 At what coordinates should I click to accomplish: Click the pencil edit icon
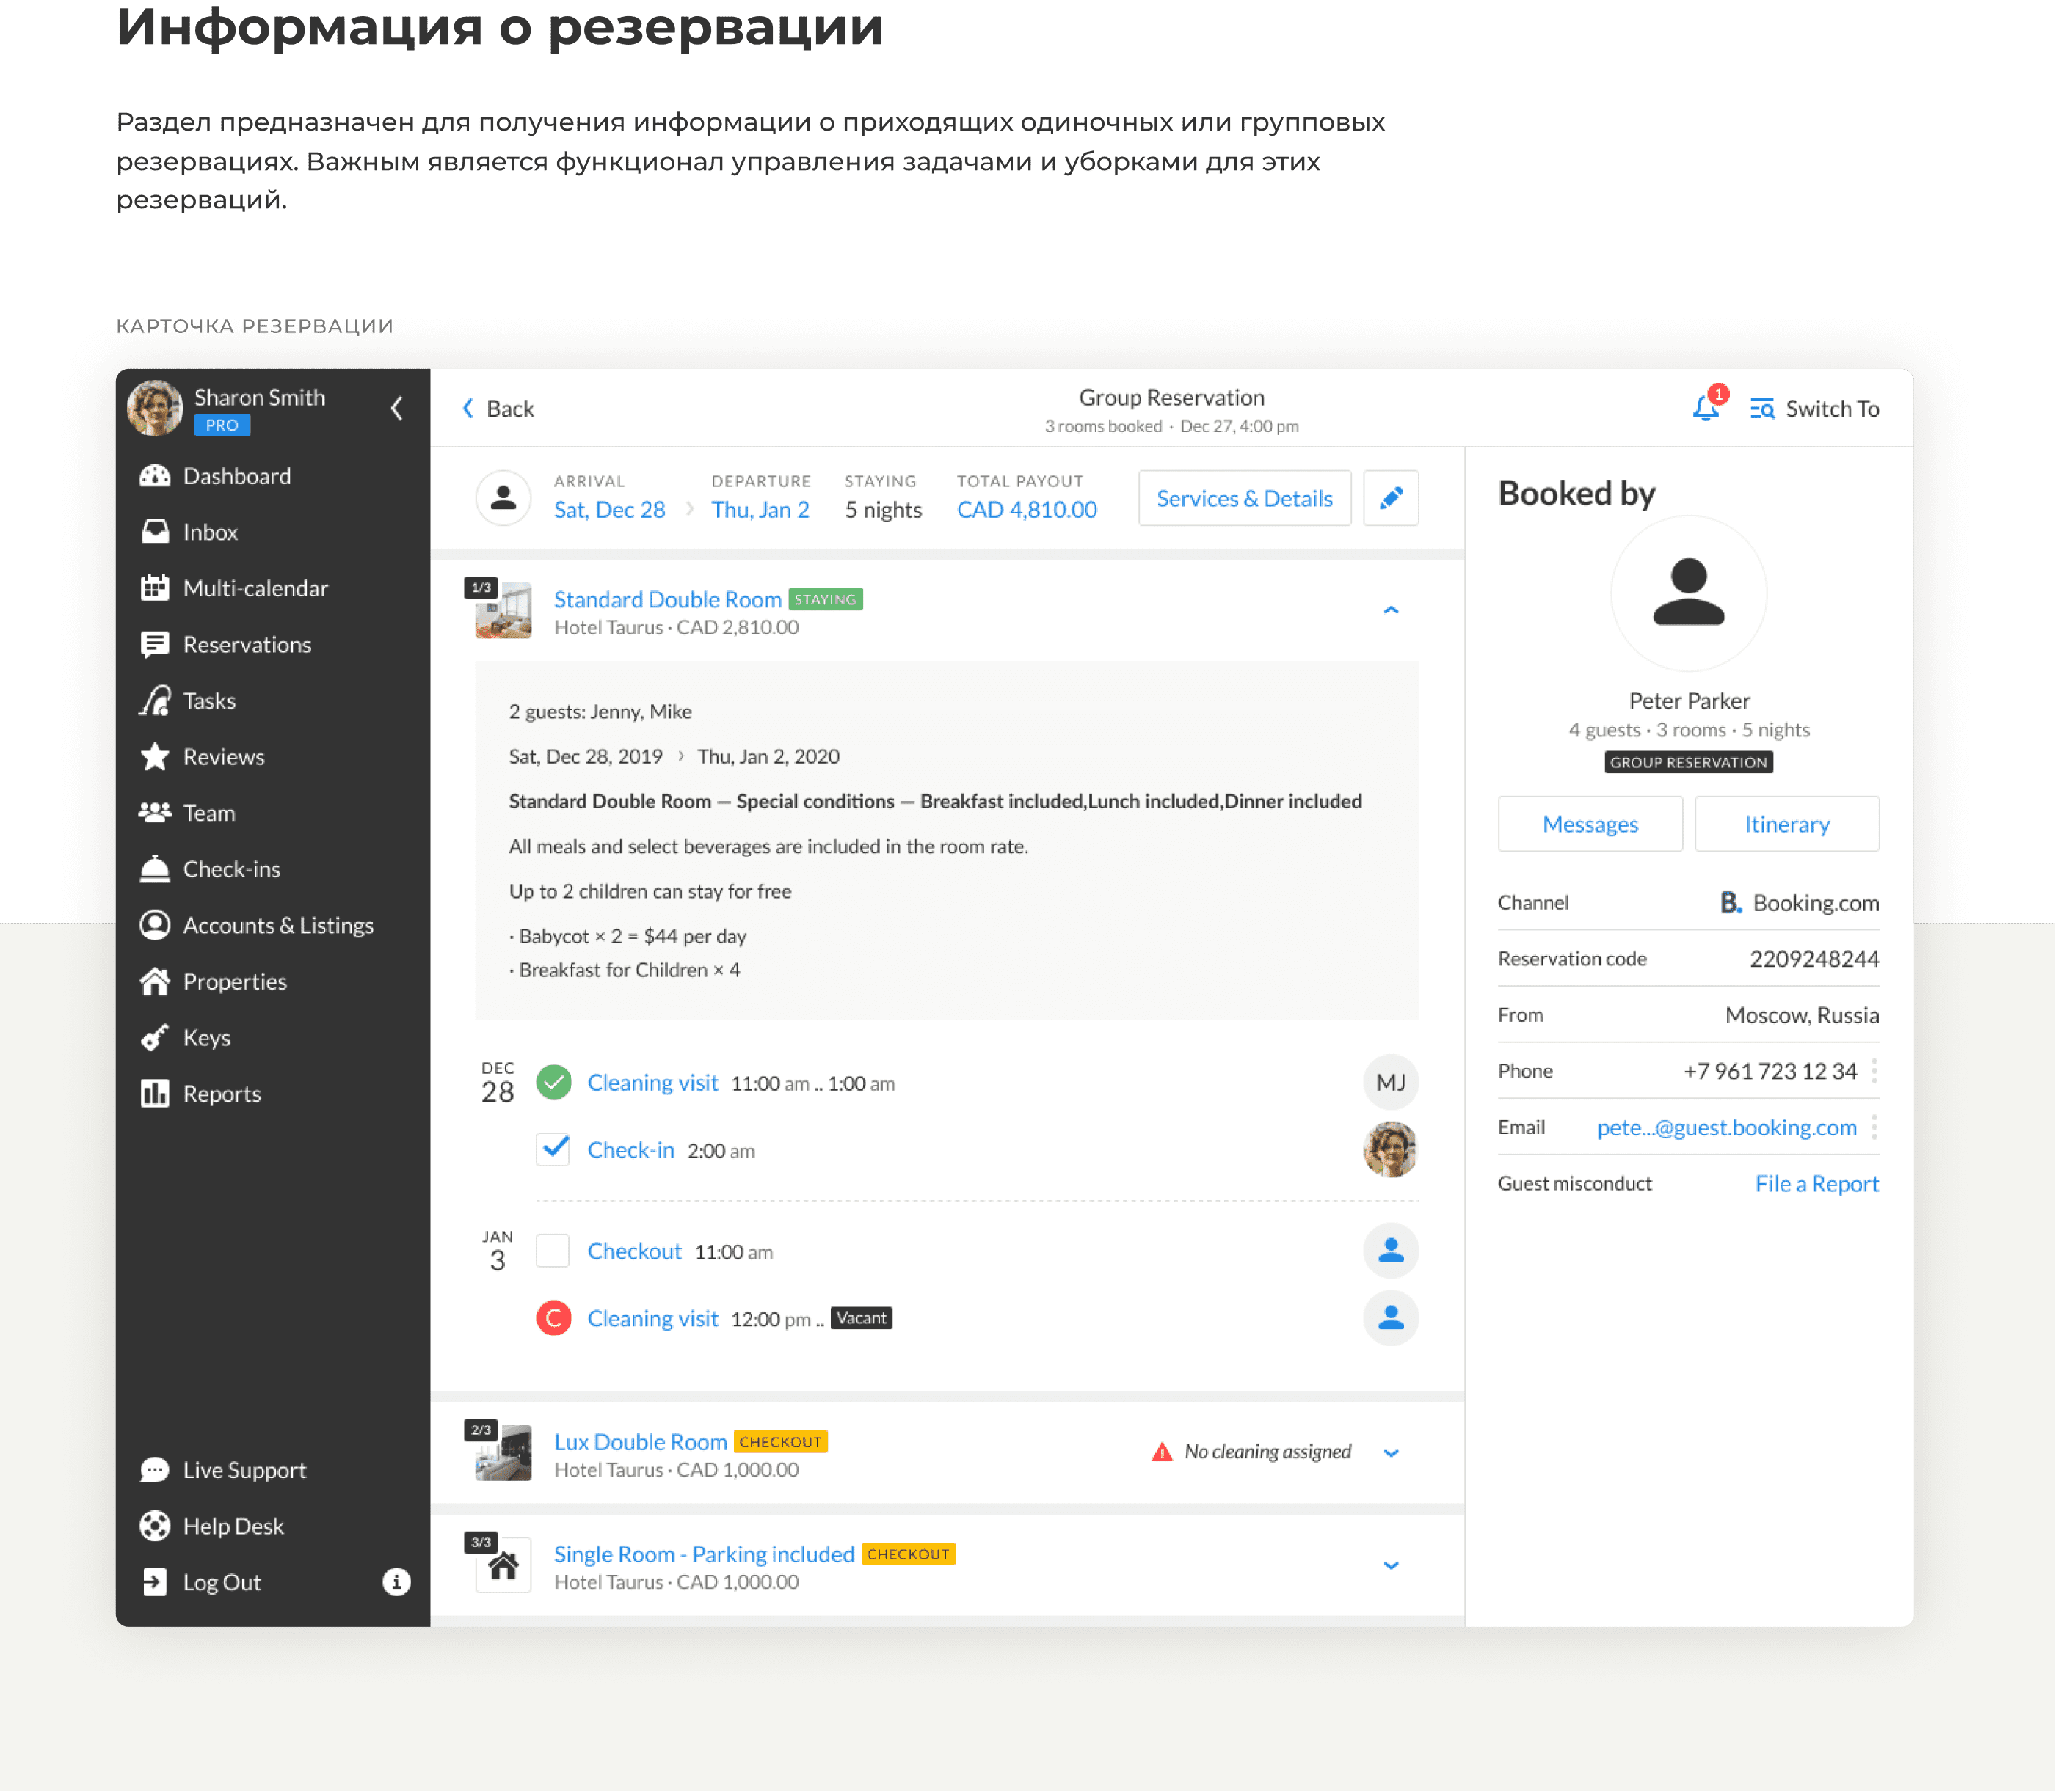coord(1391,498)
